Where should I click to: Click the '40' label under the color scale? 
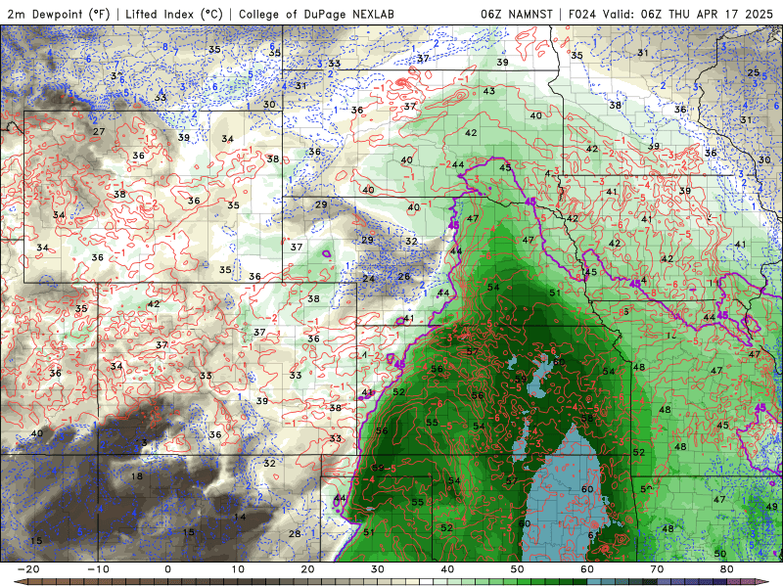click(447, 569)
